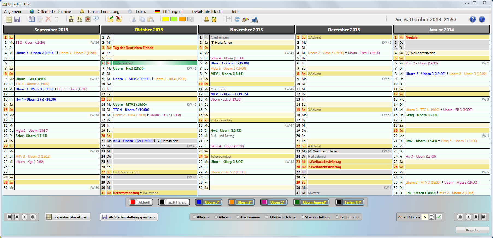
Task: Click the blue info circle icon top right
Action: tap(482, 19)
